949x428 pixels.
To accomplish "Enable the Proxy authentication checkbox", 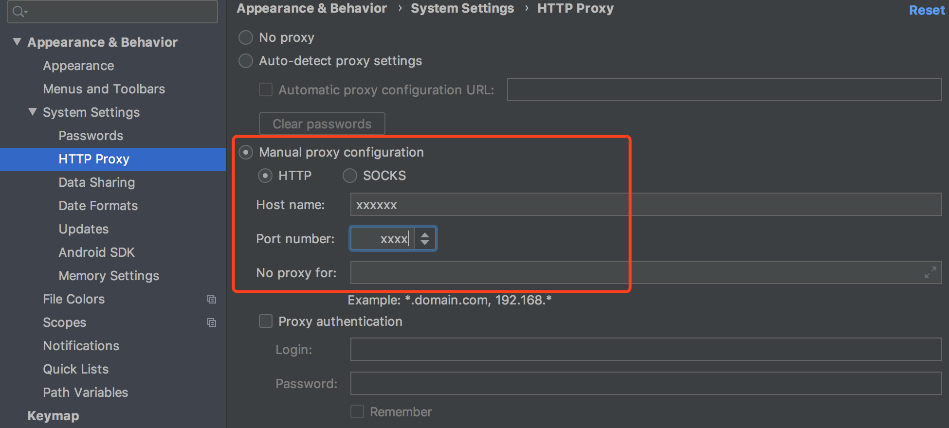I will [x=266, y=321].
